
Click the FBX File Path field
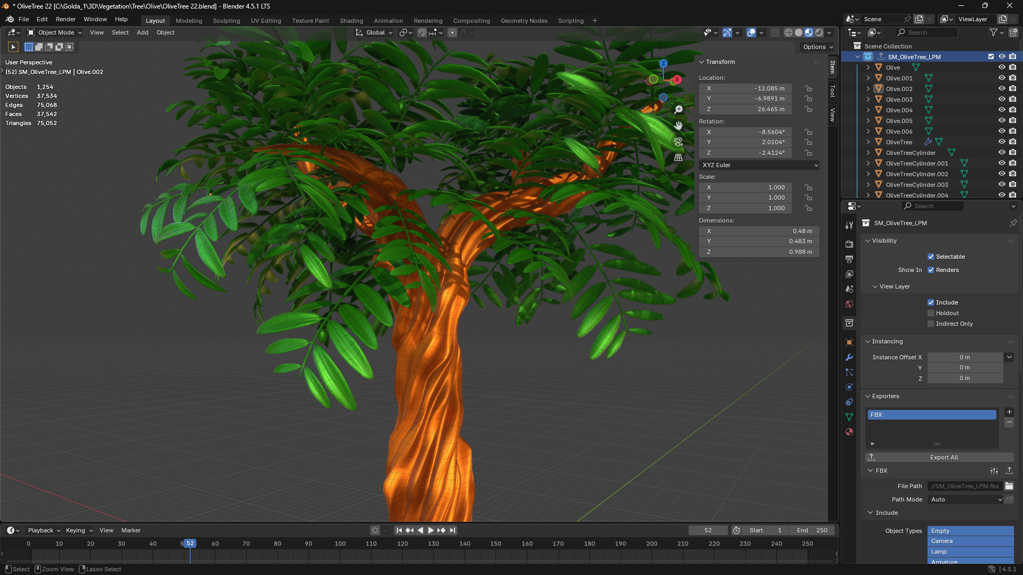coord(964,486)
